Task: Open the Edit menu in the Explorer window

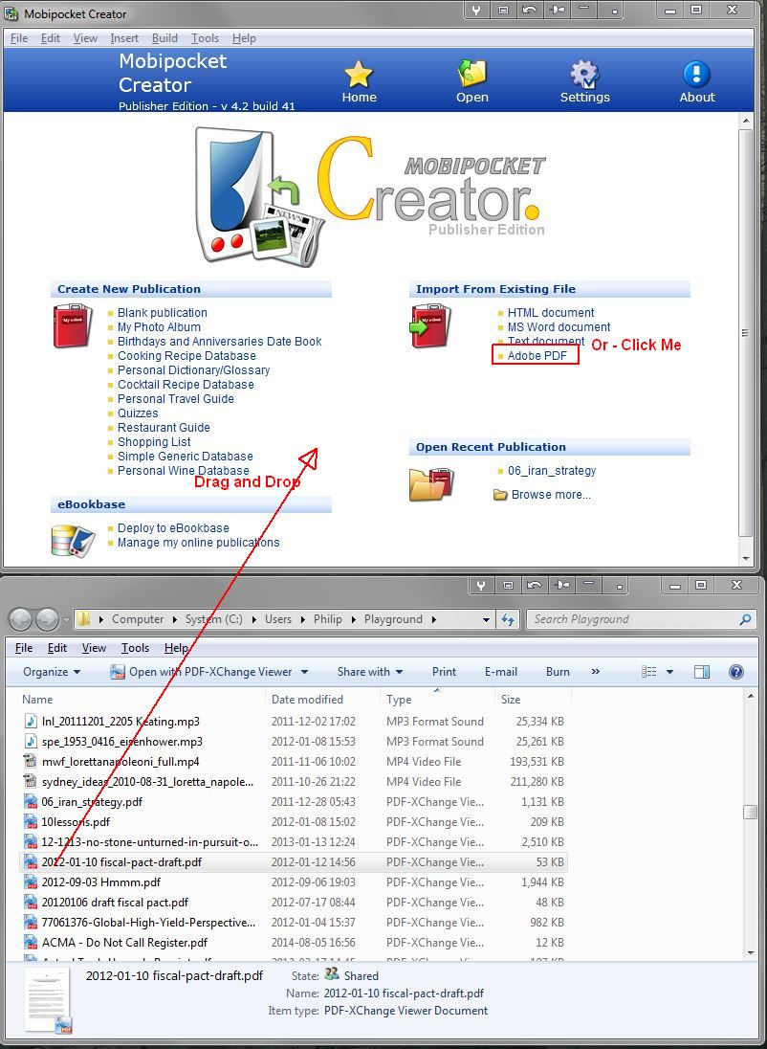Action: pos(56,648)
